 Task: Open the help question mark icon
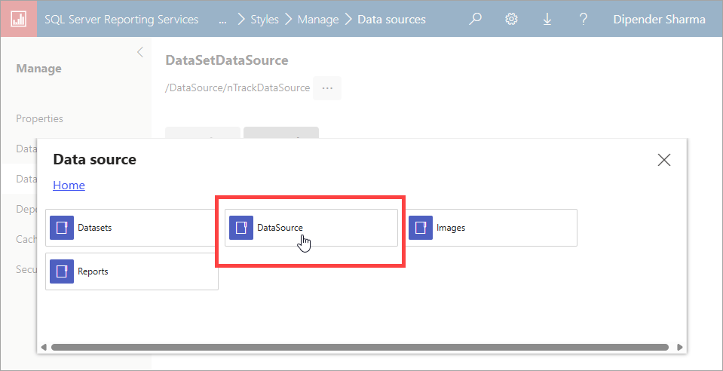[583, 19]
